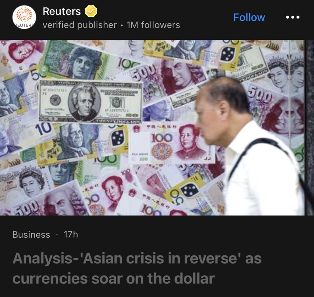Viewport: 314px width, 297px height.
Task: Open the Reuters logo avatar
Action: (24, 17)
